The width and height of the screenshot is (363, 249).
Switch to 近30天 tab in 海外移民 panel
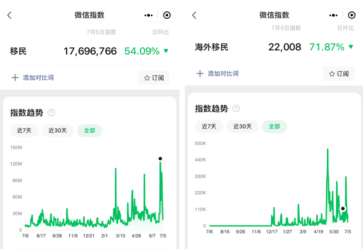[242, 126]
